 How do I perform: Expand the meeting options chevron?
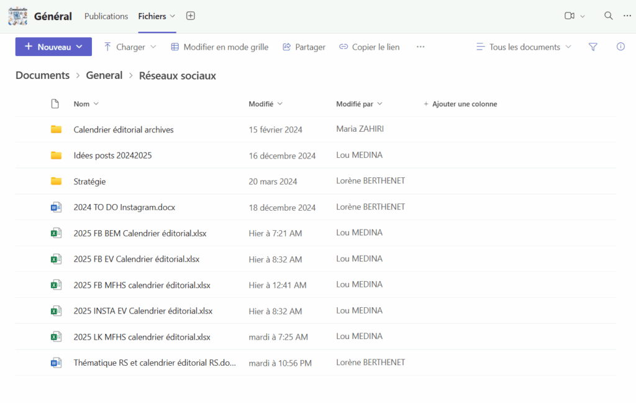[x=583, y=16]
